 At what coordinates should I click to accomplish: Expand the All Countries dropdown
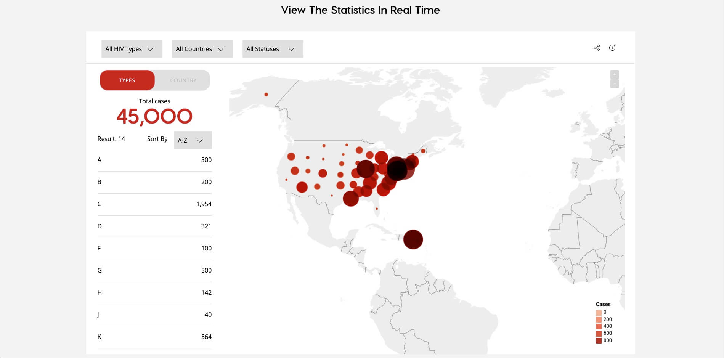(202, 49)
